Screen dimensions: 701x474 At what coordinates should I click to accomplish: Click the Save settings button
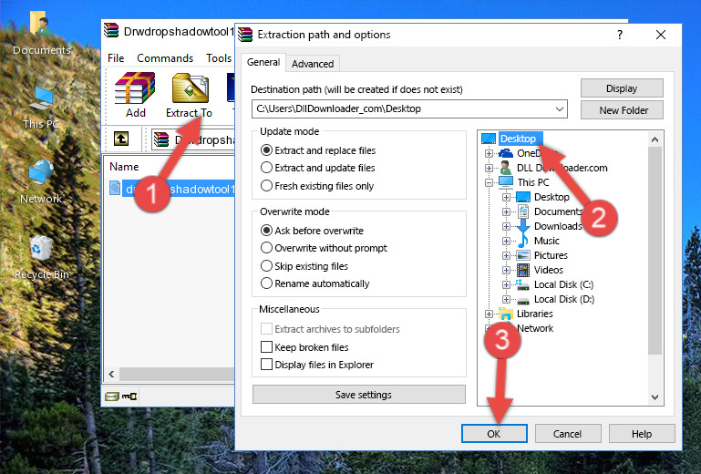pos(359,395)
